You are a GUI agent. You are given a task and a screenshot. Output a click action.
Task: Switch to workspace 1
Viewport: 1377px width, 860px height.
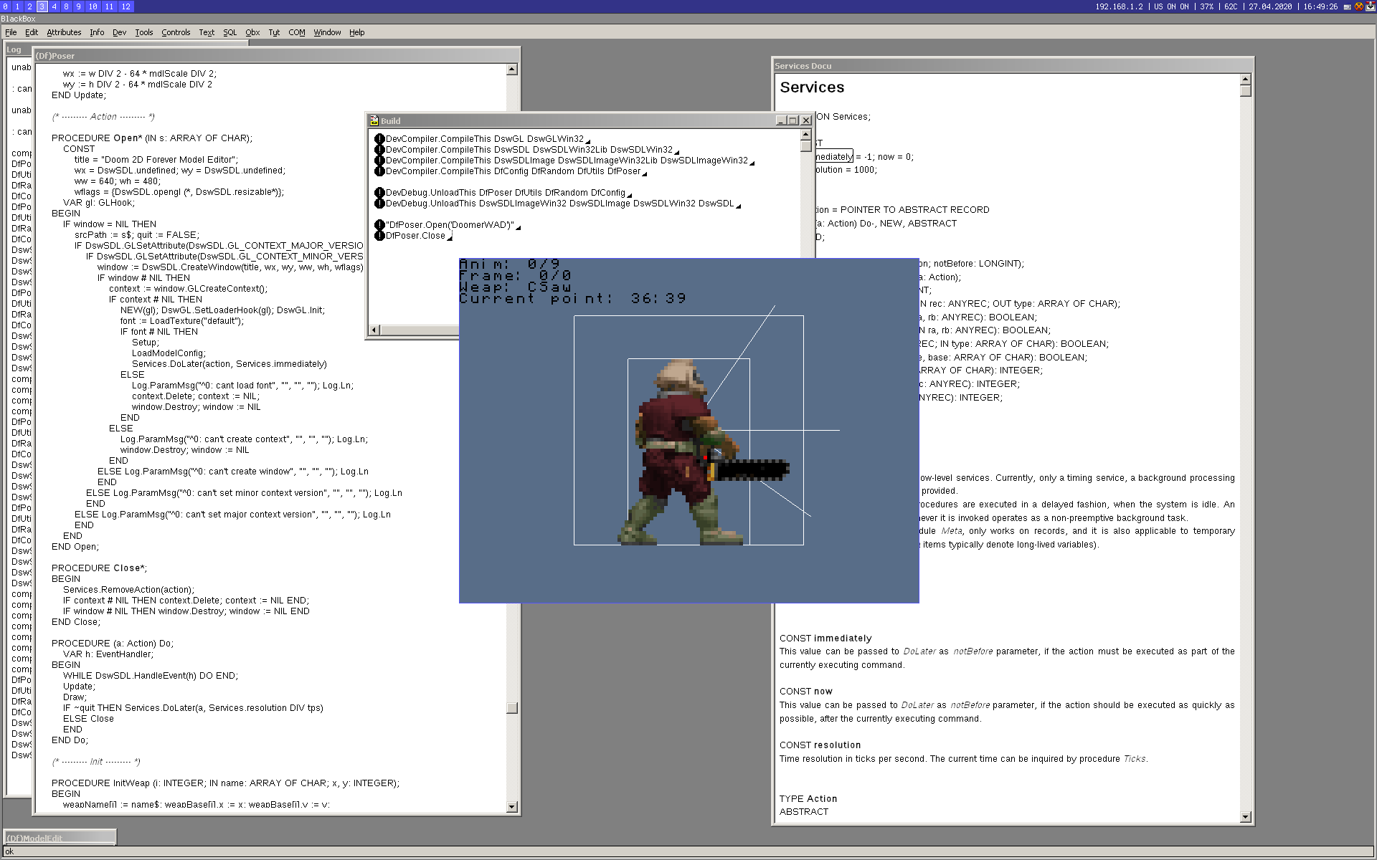coord(17,6)
